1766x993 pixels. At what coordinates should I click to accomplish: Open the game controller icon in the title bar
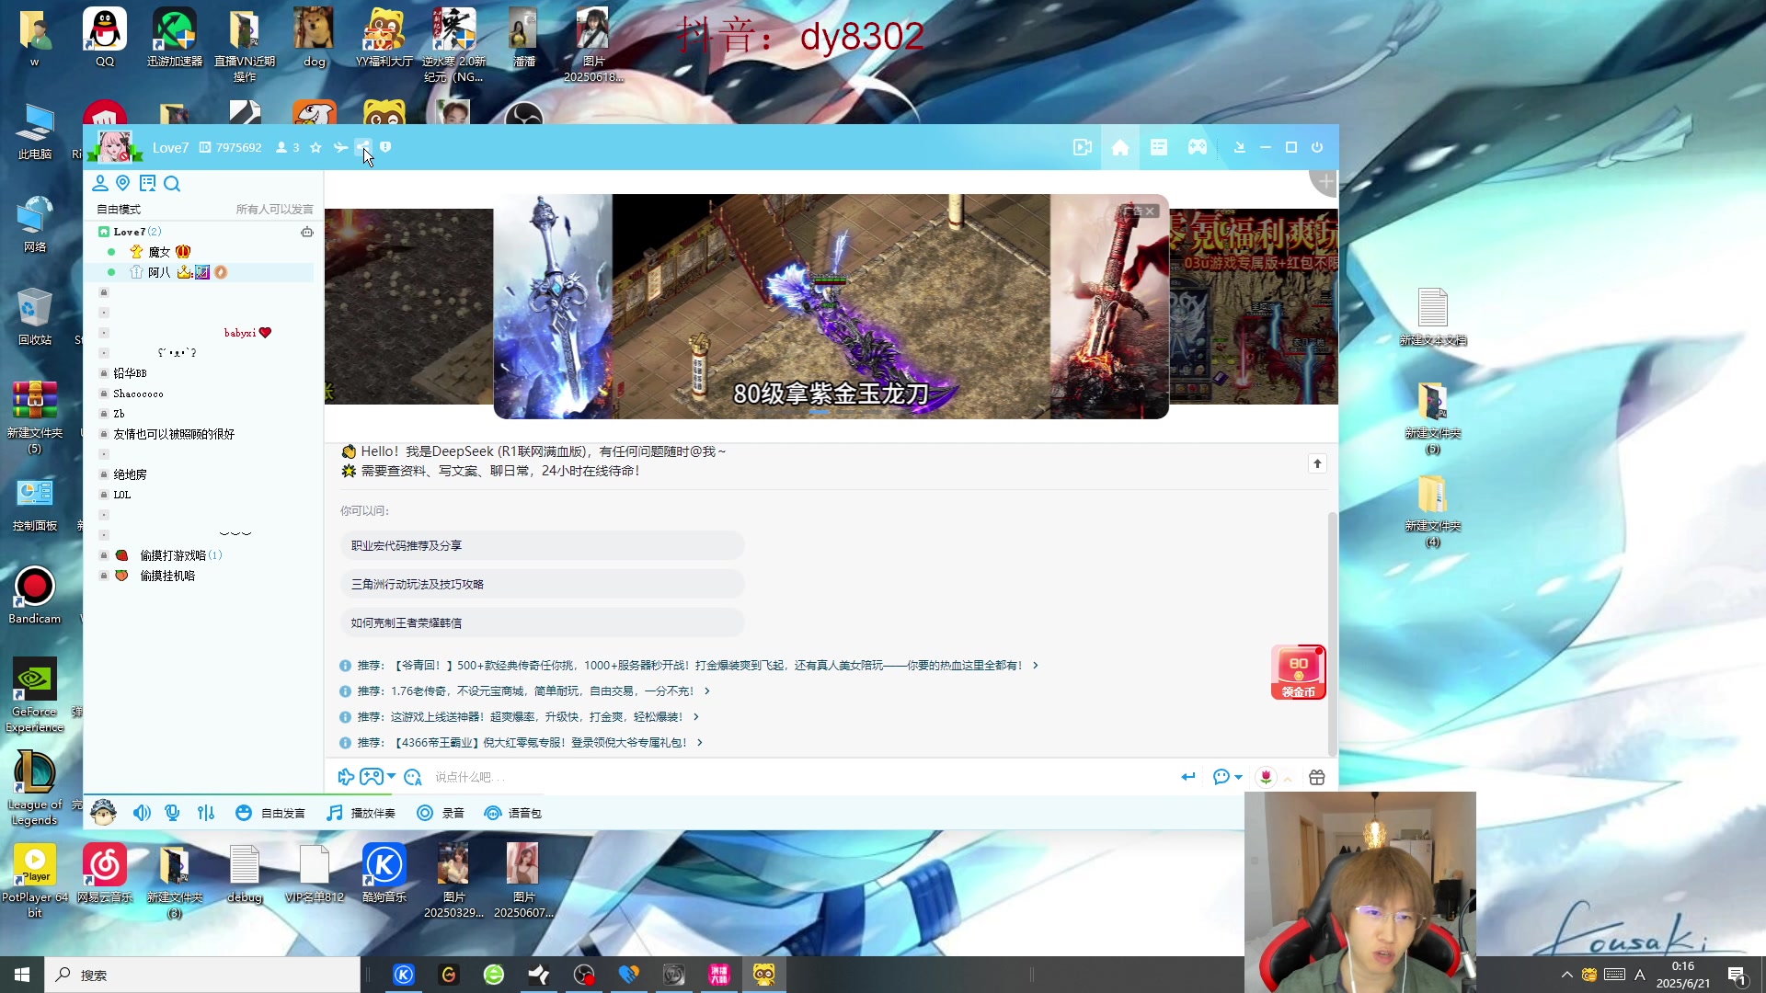[x=1198, y=147]
